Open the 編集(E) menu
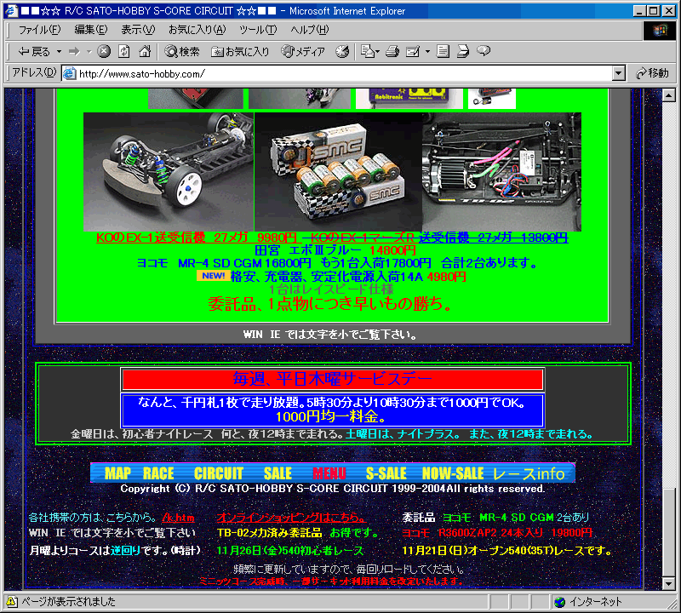The height and width of the screenshot is (613, 681). point(91,30)
